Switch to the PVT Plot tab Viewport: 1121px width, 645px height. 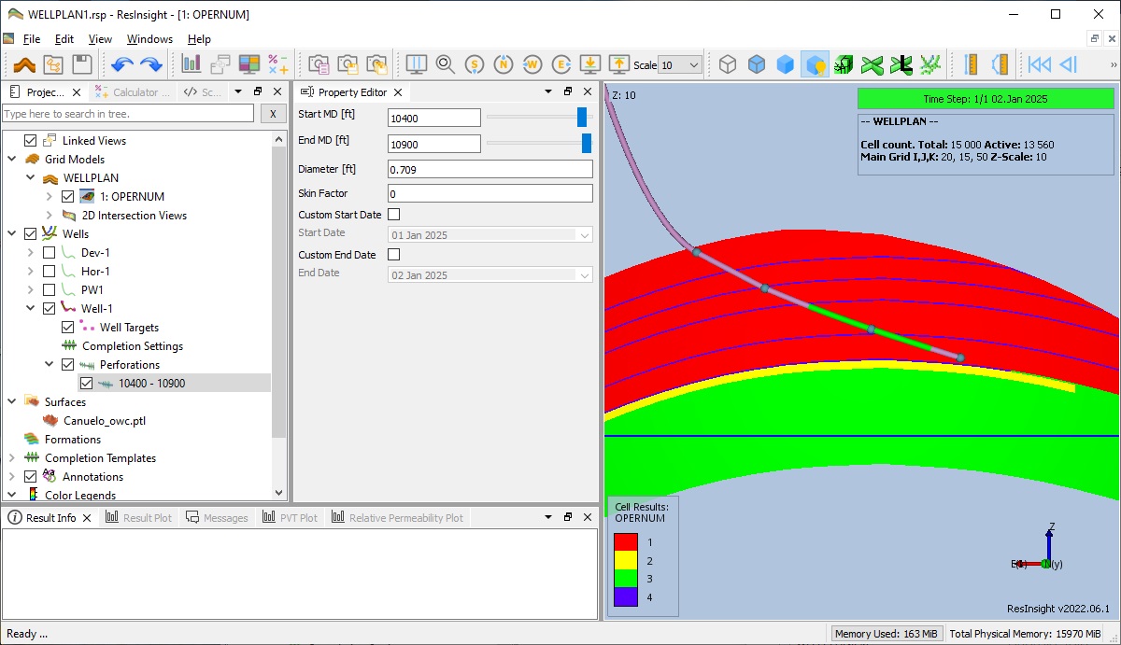[290, 517]
